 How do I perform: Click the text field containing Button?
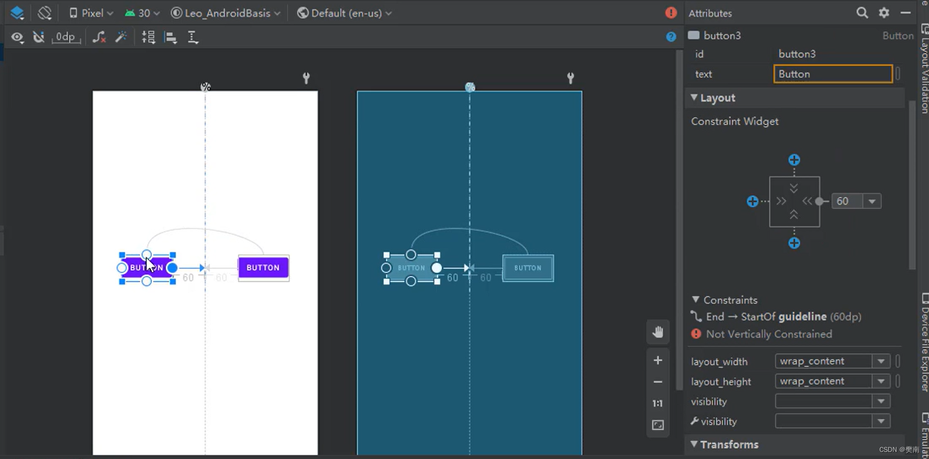pos(833,74)
